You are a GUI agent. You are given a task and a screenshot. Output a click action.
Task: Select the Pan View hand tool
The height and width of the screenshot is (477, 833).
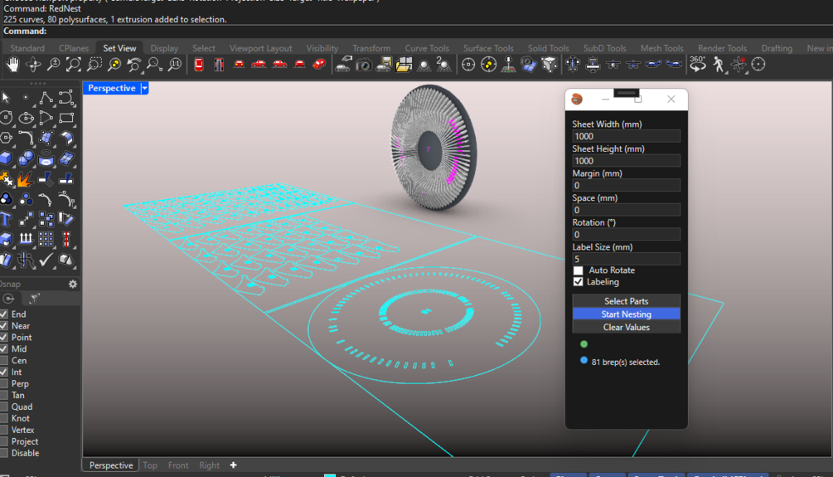point(13,65)
